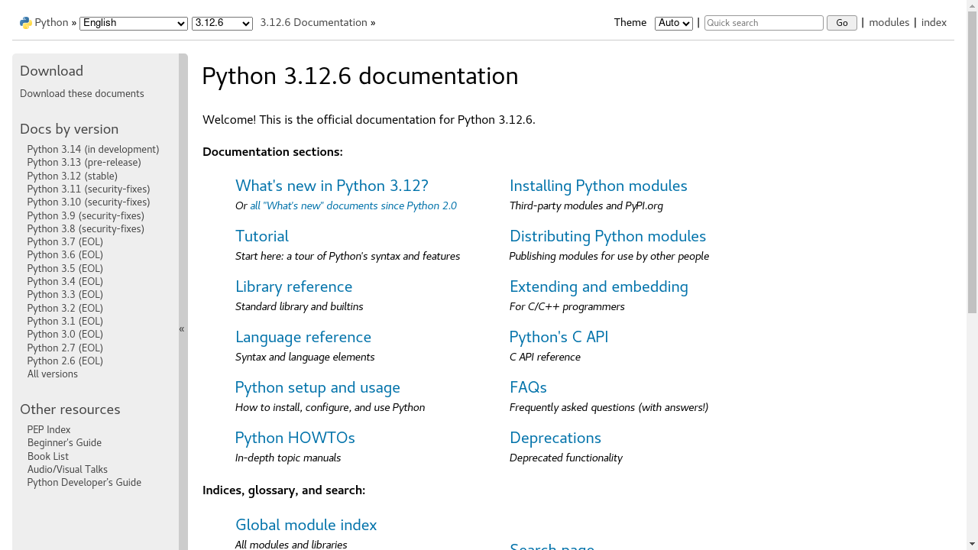978x550 pixels.
Task: Click the Python logo icon
Action: point(26,22)
